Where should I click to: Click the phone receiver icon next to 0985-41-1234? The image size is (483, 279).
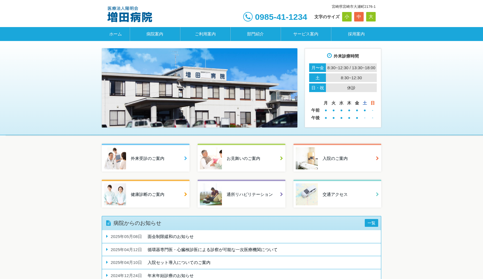tap(248, 17)
